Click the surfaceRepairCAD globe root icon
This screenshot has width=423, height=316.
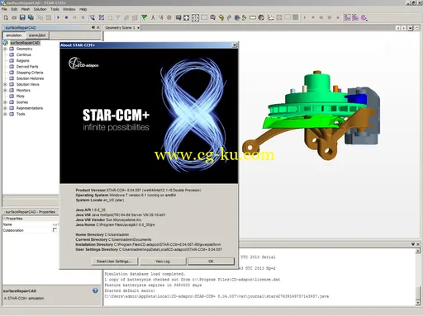pyautogui.click(x=6, y=43)
